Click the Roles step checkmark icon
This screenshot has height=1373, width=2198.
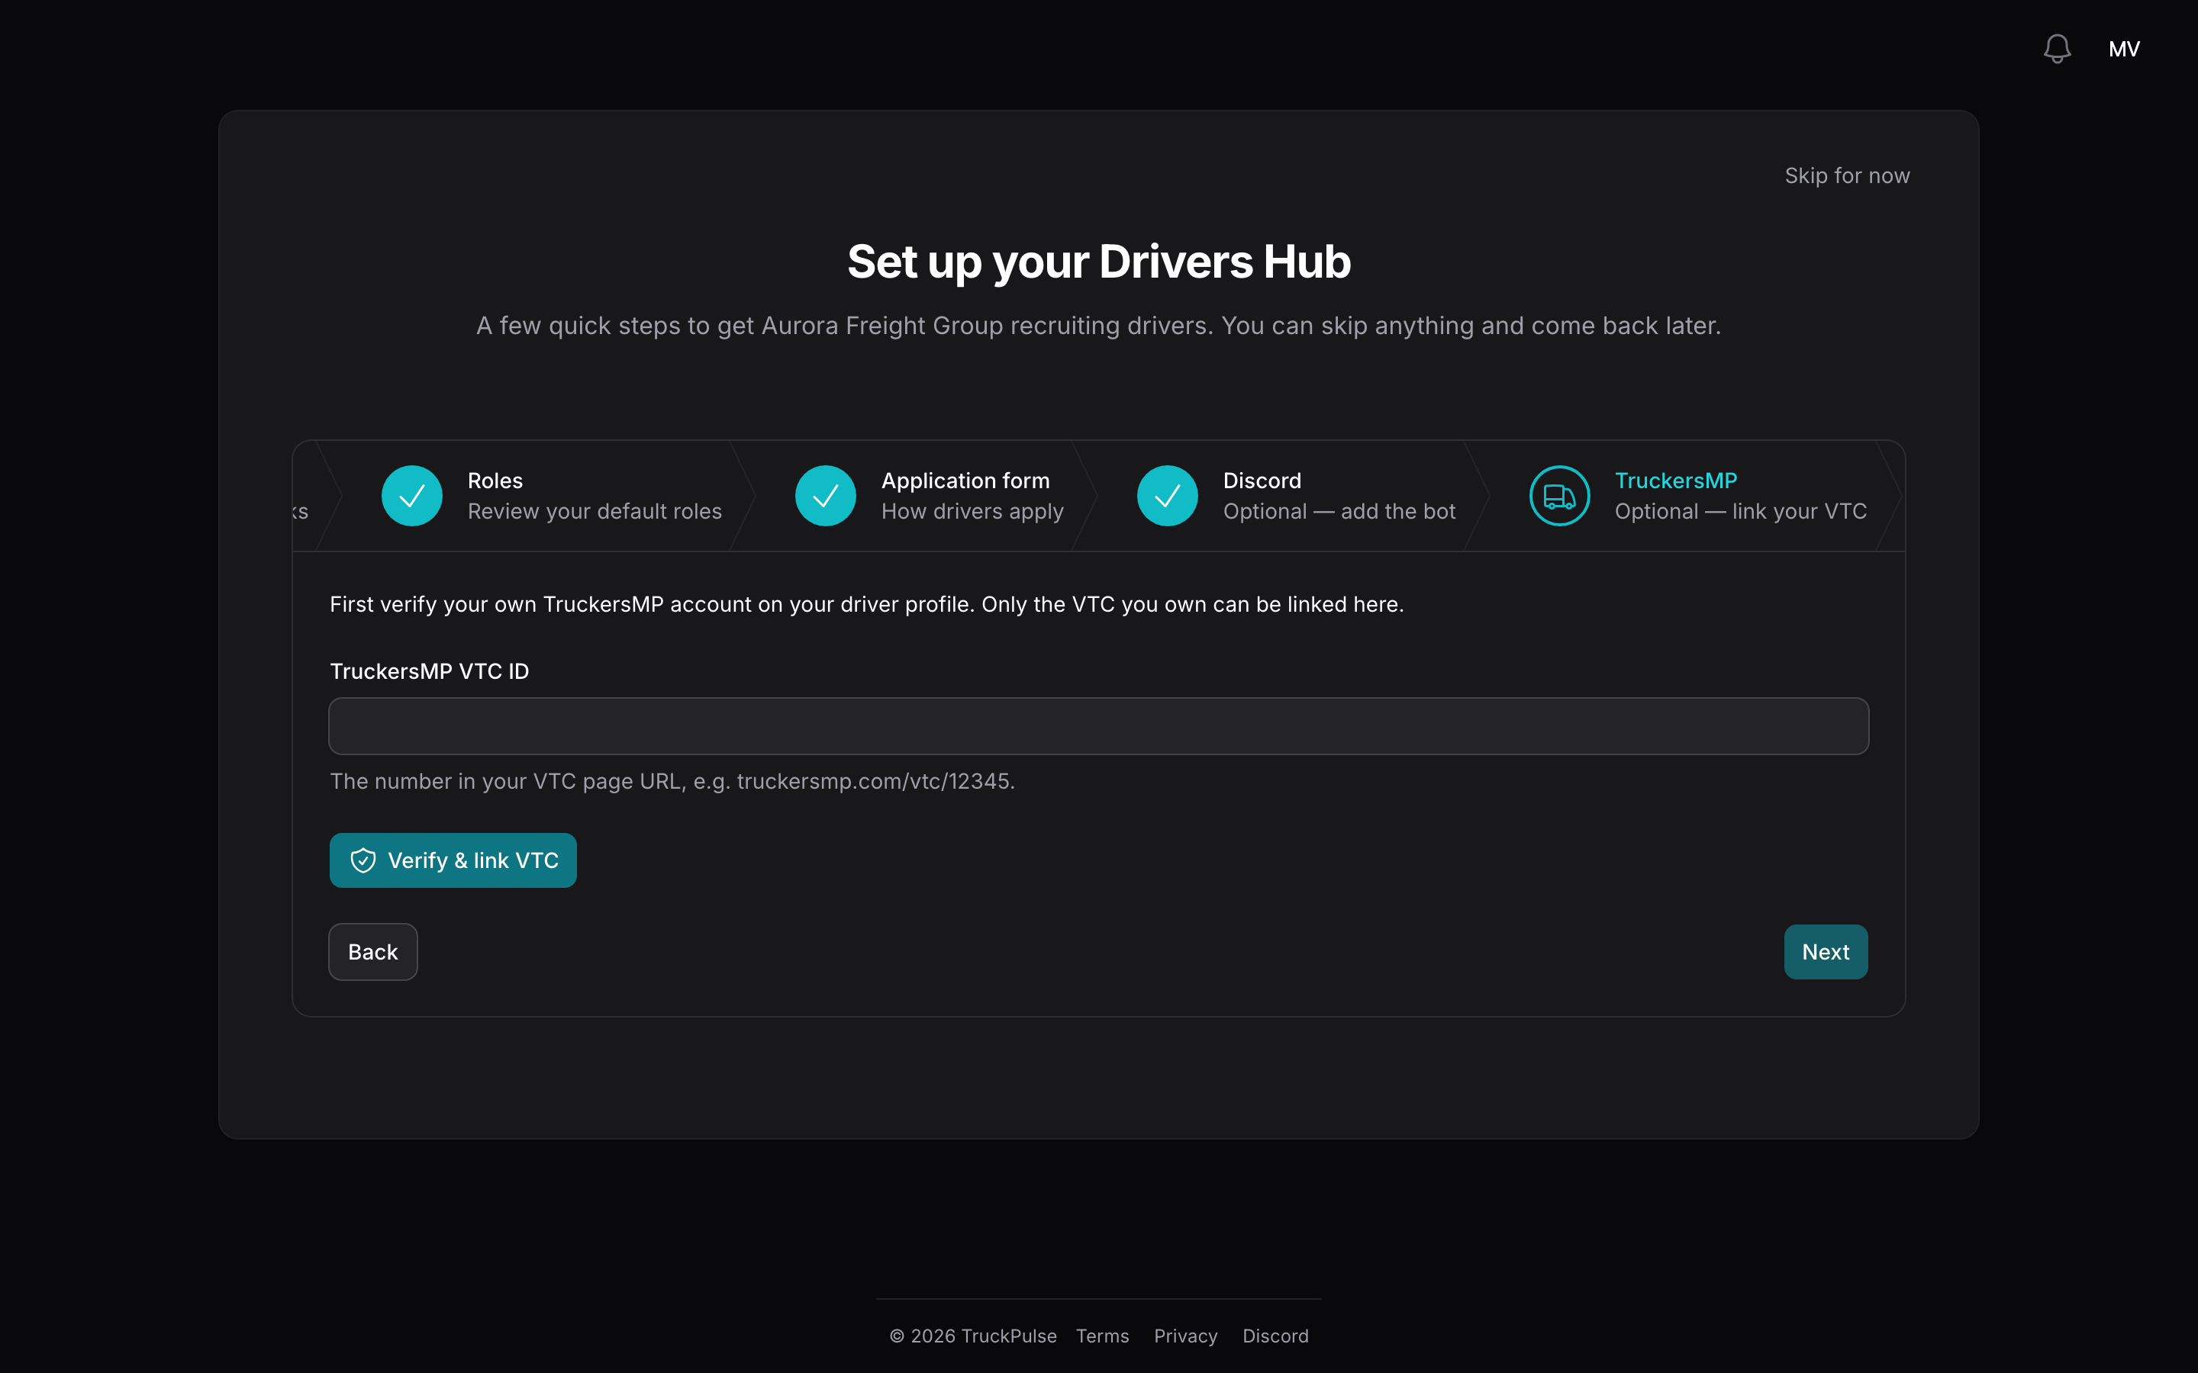(x=411, y=496)
